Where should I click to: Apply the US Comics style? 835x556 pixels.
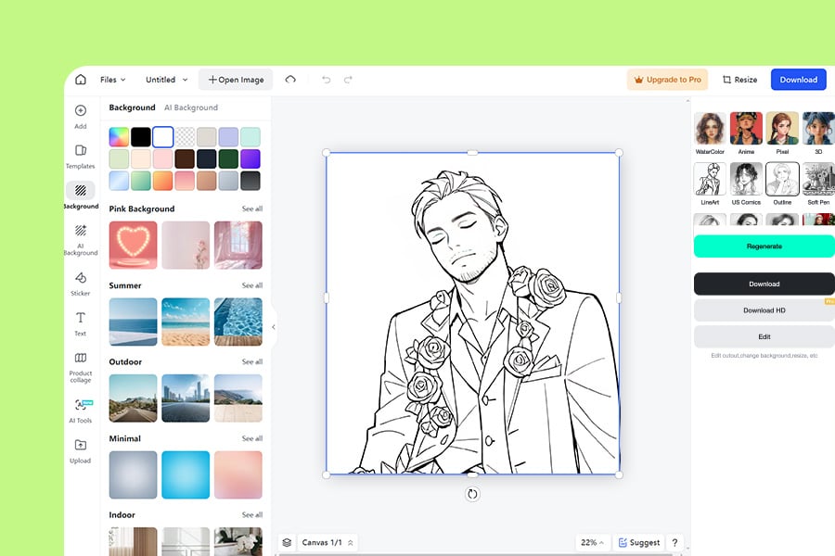[746, 183]
